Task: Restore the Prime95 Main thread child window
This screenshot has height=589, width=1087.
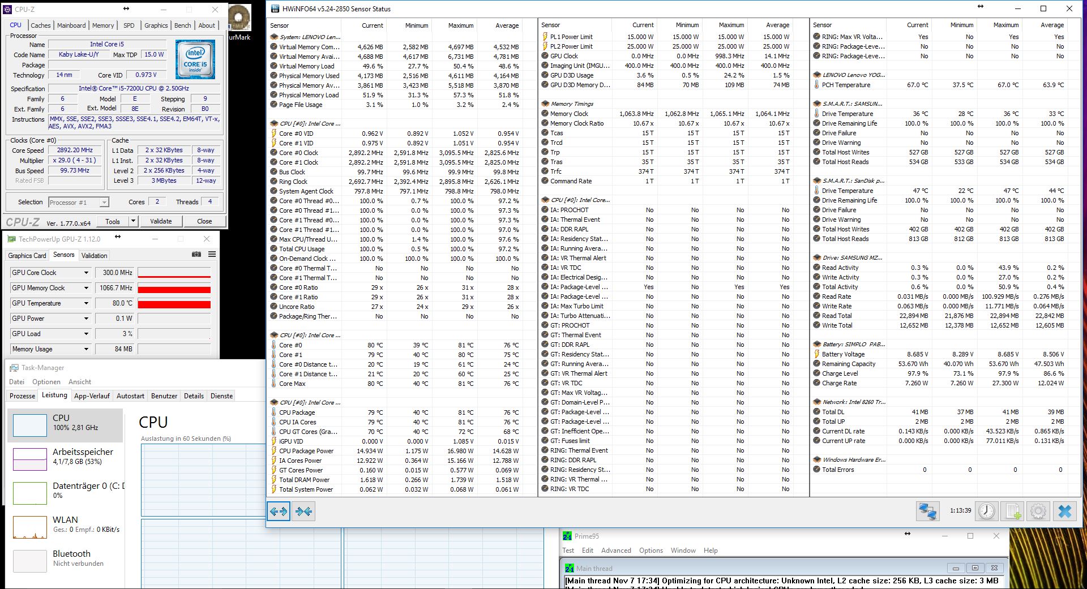Action: point(974,568)
